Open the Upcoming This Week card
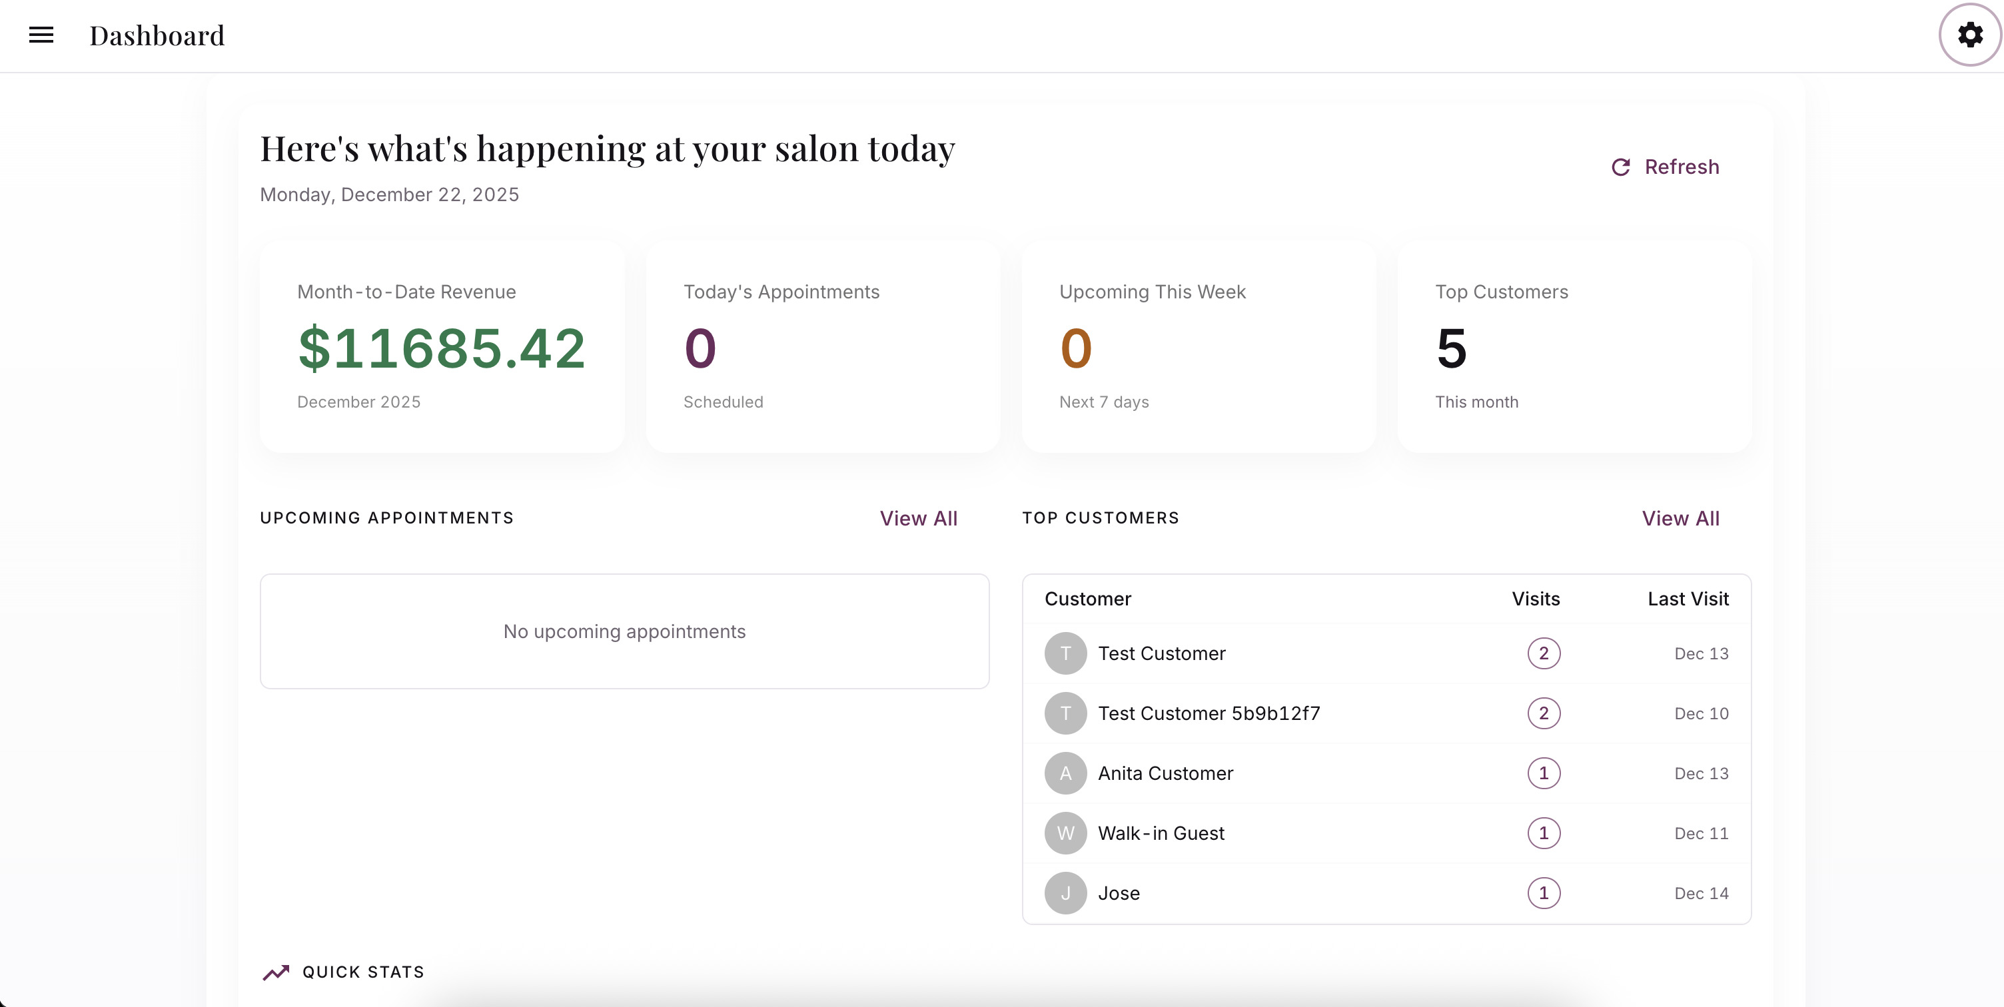 pos(1198,347)
